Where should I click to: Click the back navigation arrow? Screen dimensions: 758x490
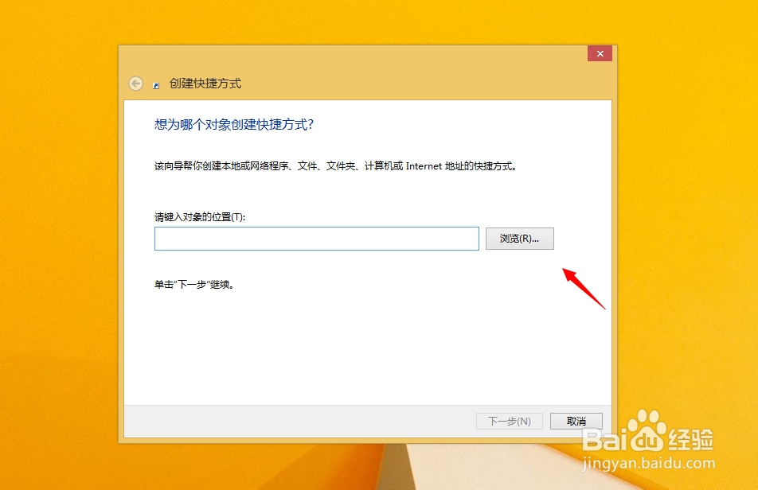pos(136,83)
